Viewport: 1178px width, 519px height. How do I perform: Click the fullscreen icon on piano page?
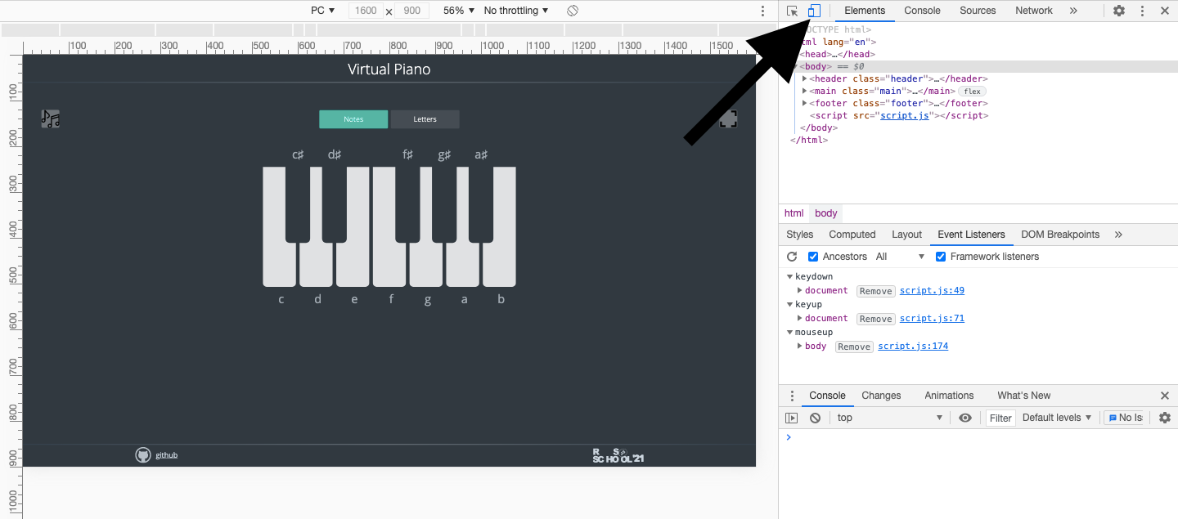click(x=728, y=119)
